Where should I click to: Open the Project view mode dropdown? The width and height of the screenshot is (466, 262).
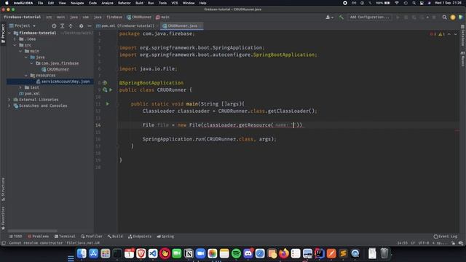[23, 26]
